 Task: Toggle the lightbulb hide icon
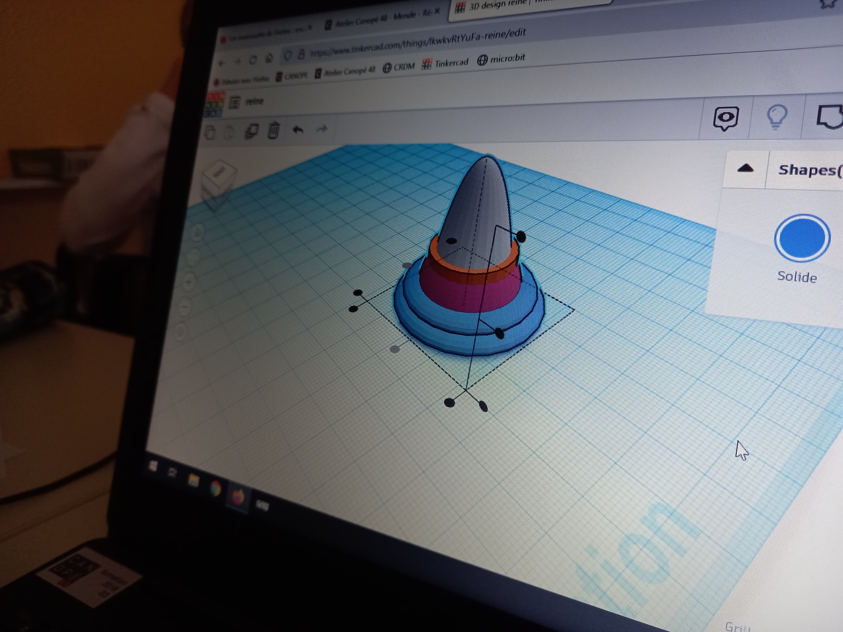(x=776, y=116)
